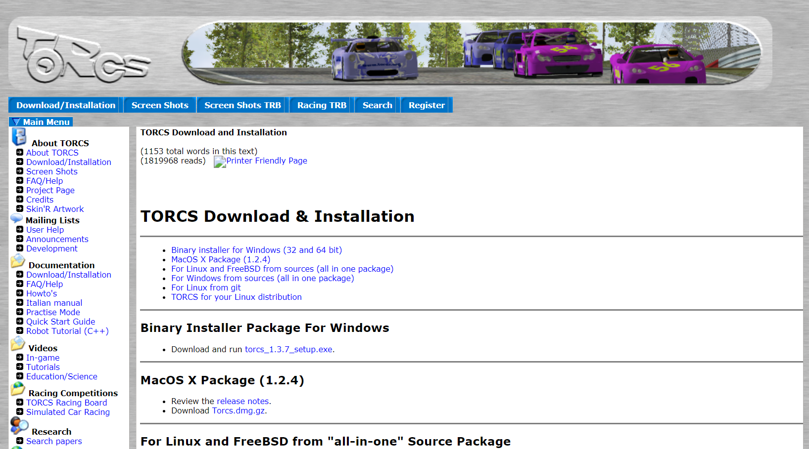Click the 'Documentation' section heading
809x449 pixels.
pyautogui.click(x=61, y=265)
